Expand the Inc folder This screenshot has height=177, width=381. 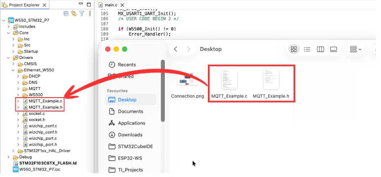point(13,39)
